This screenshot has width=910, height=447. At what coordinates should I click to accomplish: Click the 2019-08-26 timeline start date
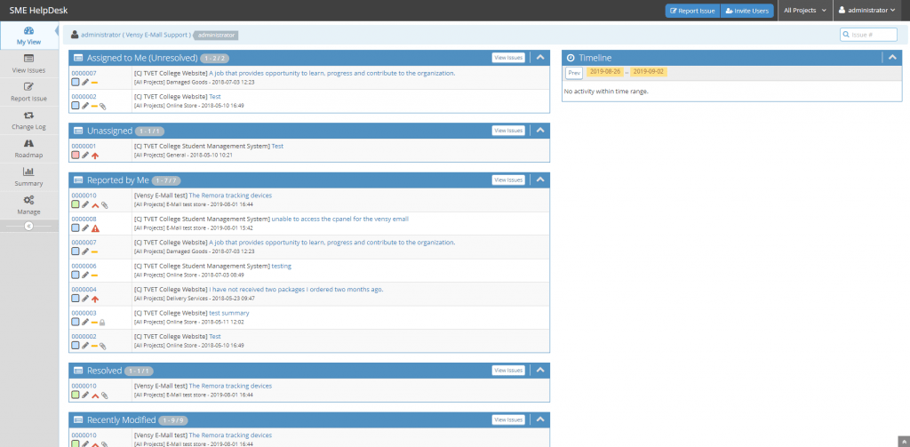point(605,72)
